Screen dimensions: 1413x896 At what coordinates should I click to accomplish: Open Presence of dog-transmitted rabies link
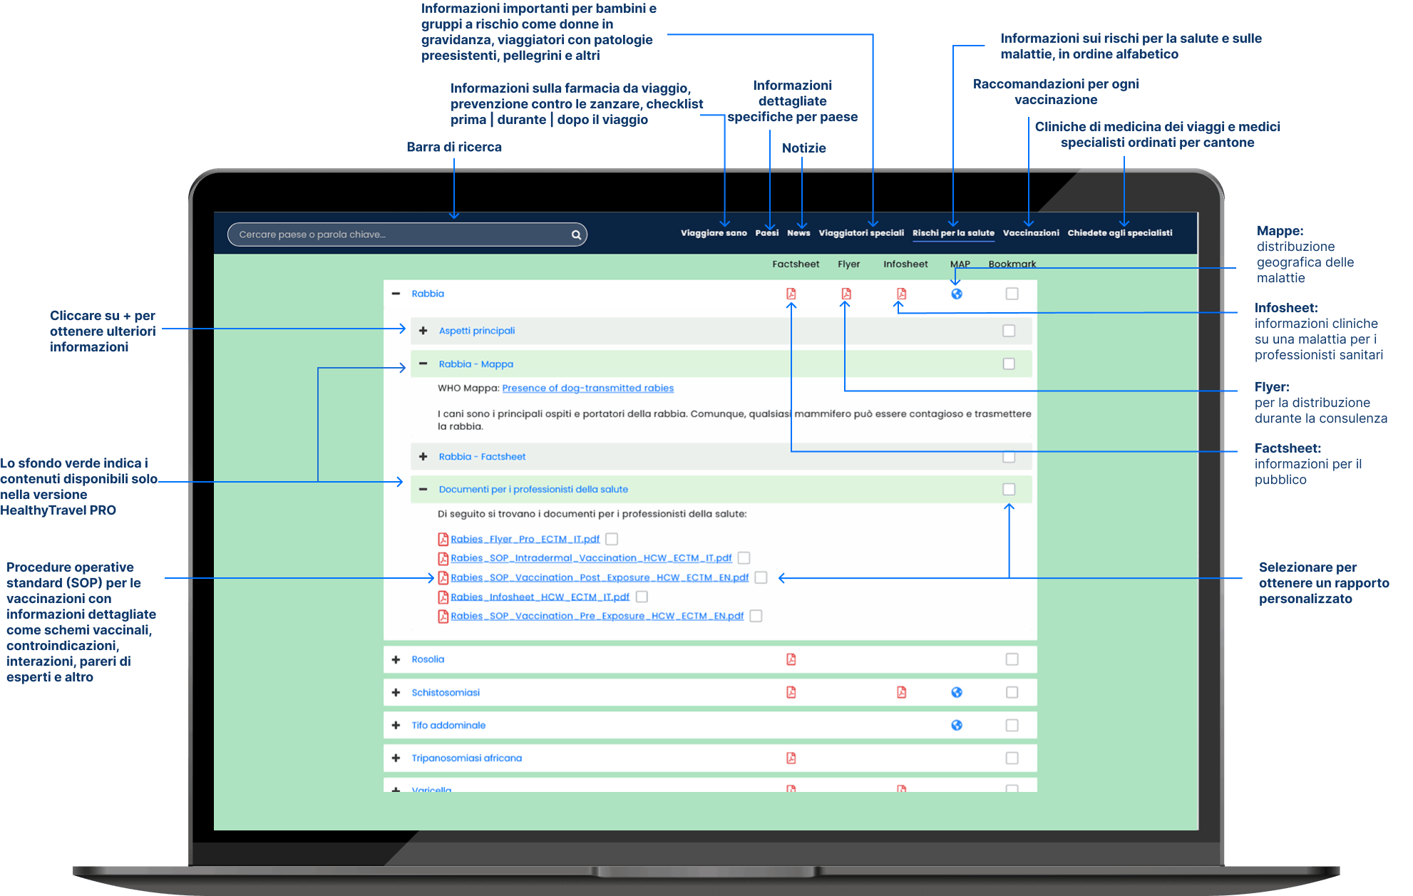[x=587, y=388]
